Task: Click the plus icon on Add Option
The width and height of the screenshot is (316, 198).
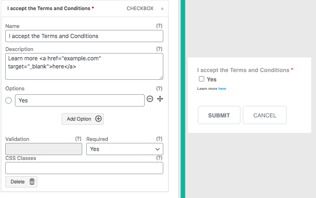Action: click(98, 119)
